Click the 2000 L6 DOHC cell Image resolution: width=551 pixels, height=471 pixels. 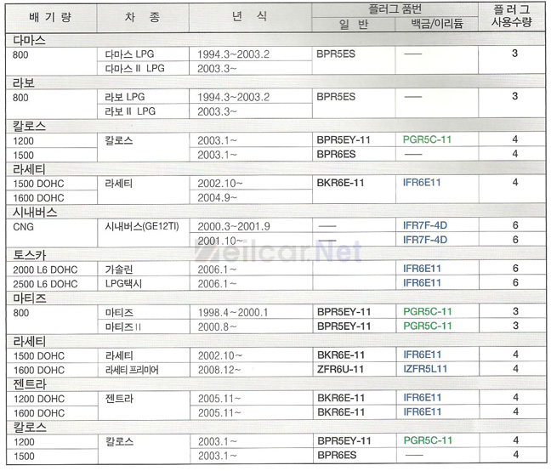pyautogui.click(x=45, y=270)
